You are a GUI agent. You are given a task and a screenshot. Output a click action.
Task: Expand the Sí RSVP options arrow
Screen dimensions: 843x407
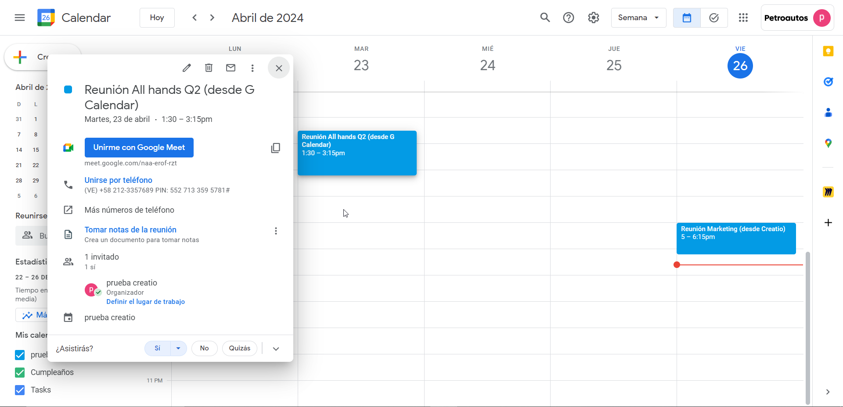point(178,348)
